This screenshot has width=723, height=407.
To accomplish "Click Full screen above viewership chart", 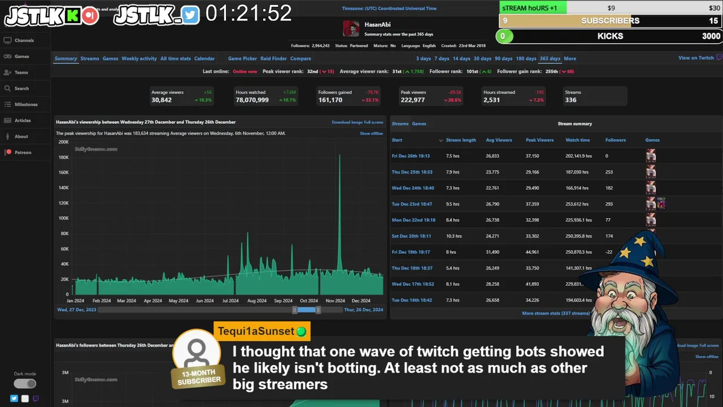I will pyautogui.click(x=373, y=122).
